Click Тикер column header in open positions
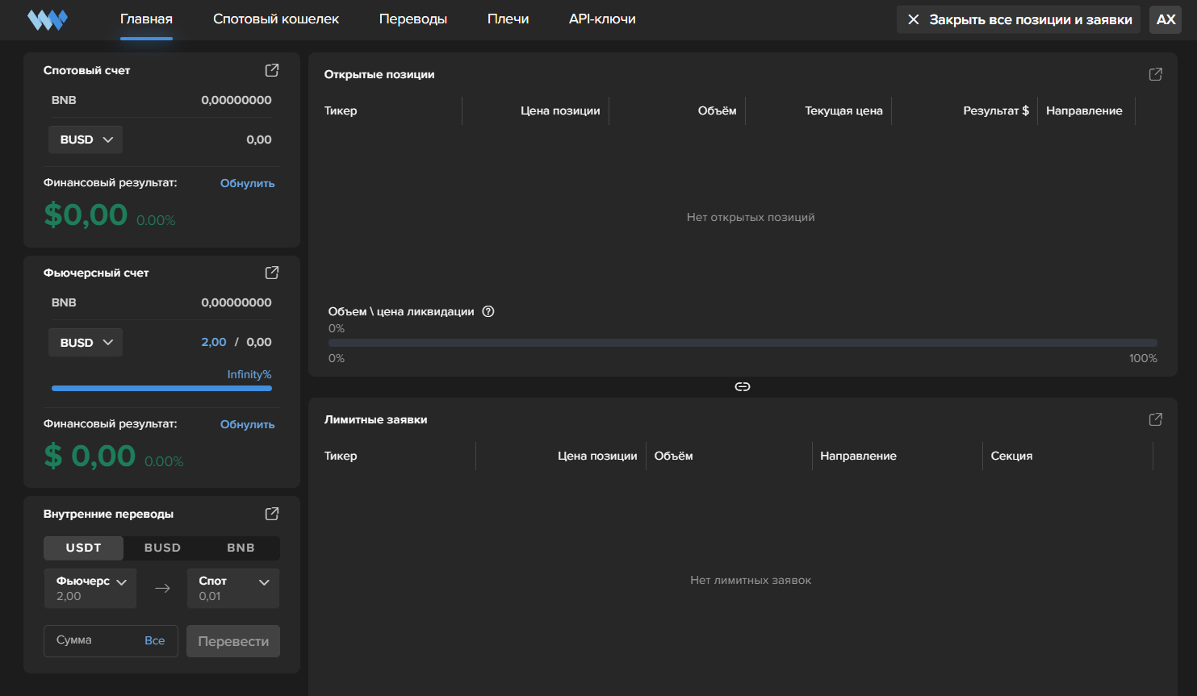Screen dimensions: 1197x696 point(341,110)
